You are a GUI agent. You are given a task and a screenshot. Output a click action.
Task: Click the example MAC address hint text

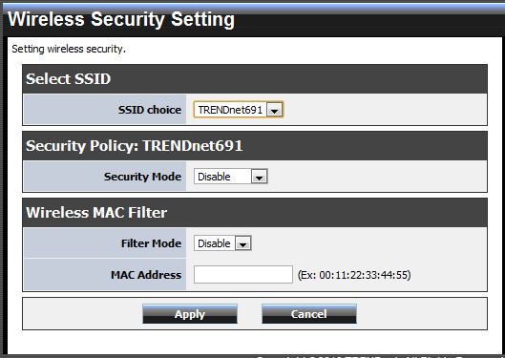click(354, 275)
